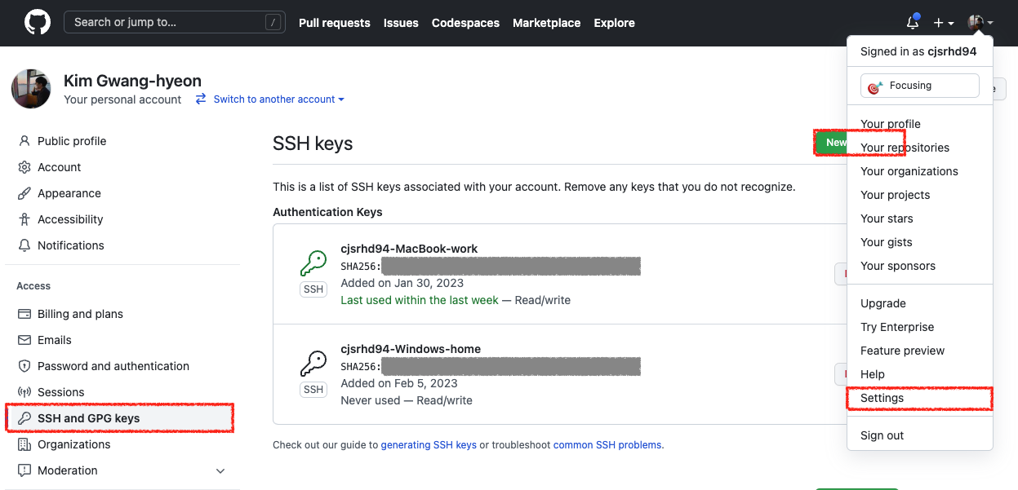Click the Moderation report icon
Viewport: 1018px width, 490px height.
pos(24,470)
